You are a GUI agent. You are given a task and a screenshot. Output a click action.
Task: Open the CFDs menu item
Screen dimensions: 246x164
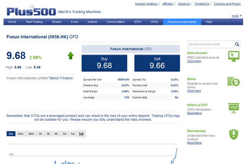pos(154,22)
